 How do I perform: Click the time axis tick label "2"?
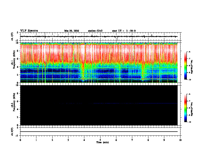[52, 140]
